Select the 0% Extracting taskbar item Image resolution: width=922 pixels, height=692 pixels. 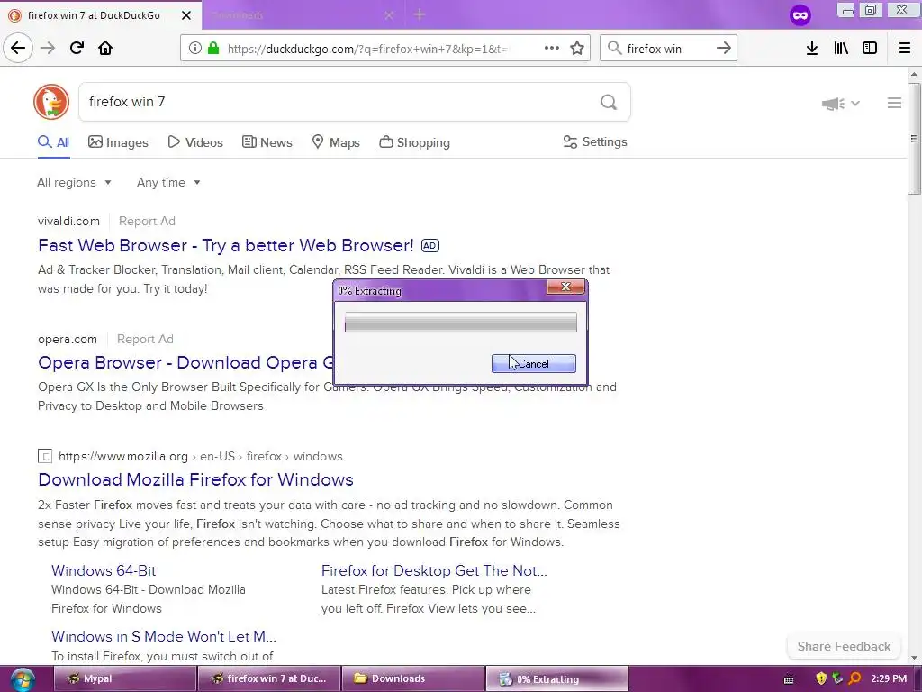(x=556, y=679)
